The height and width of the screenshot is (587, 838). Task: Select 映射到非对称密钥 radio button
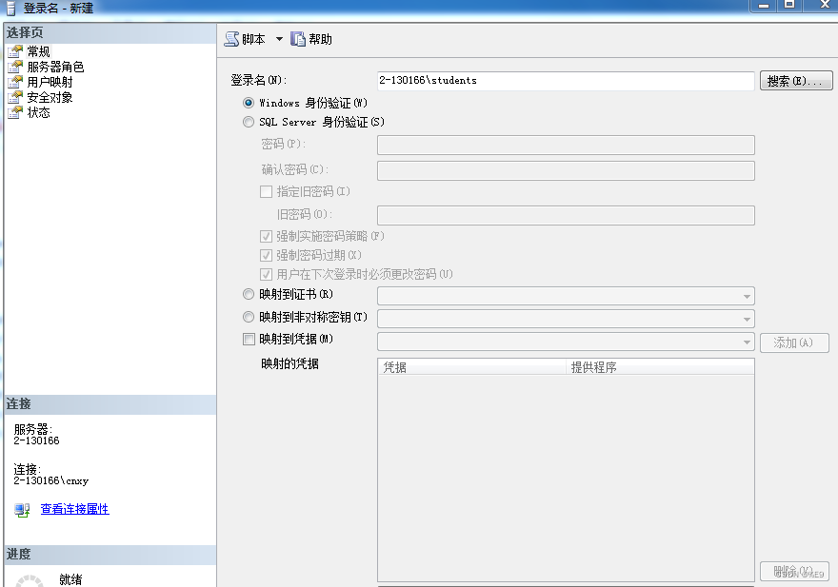click(249, 317)
